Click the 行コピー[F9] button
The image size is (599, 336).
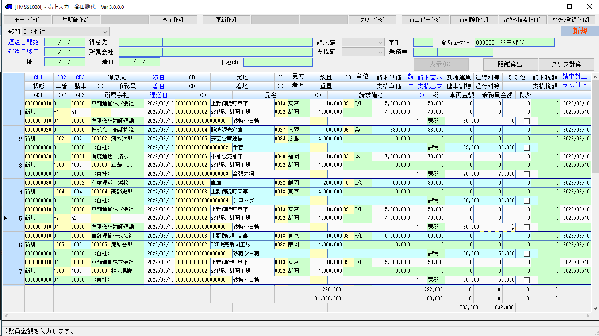coord(425,20)
